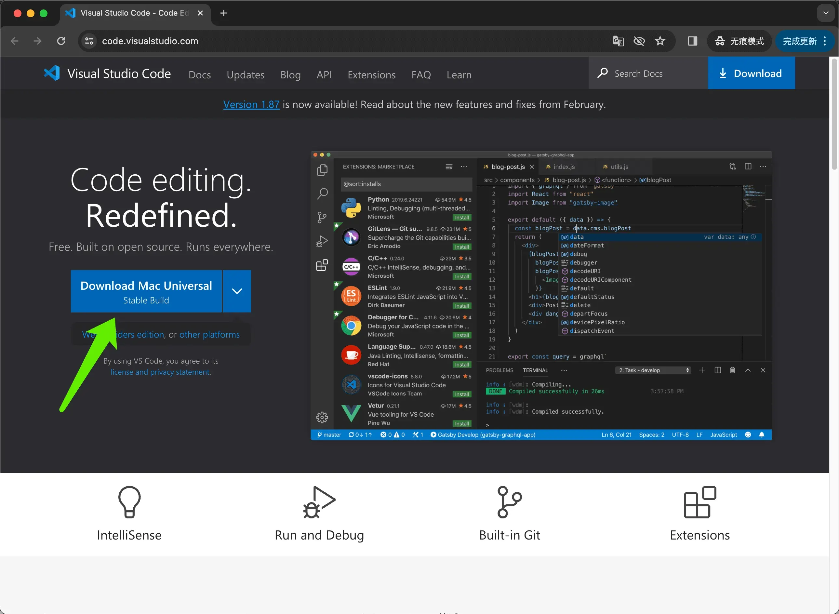Click the page vertical scrollbar
Viewport: 839px width, 614px height.
[x=834, y=114]
